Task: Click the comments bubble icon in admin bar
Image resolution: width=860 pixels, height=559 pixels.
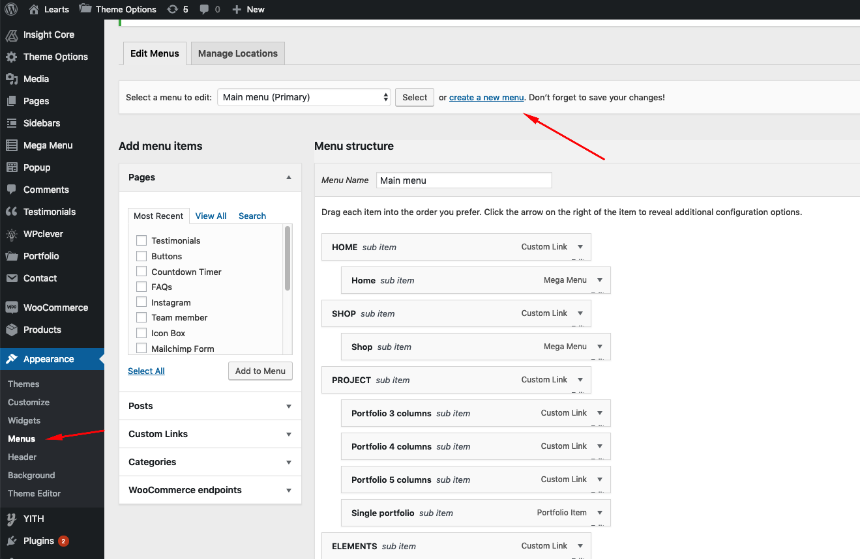Action: click(205, 9)
